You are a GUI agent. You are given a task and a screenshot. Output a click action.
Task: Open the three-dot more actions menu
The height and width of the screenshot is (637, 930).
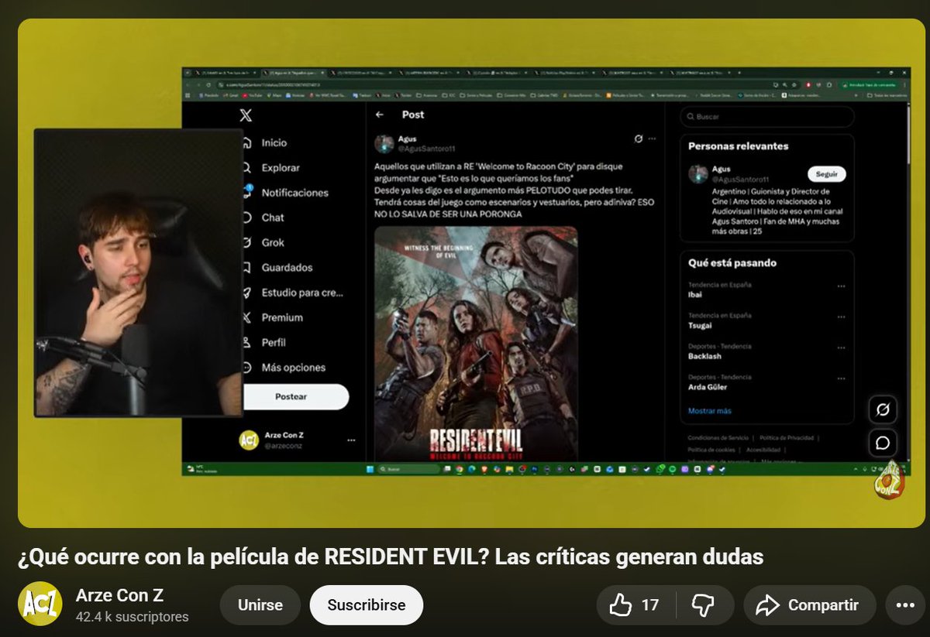click(x=904, y=605)
